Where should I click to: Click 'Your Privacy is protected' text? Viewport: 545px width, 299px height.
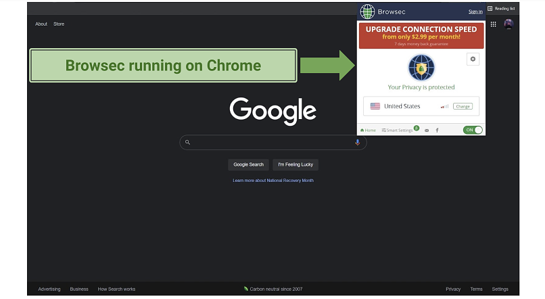click(x=421, y=87)
